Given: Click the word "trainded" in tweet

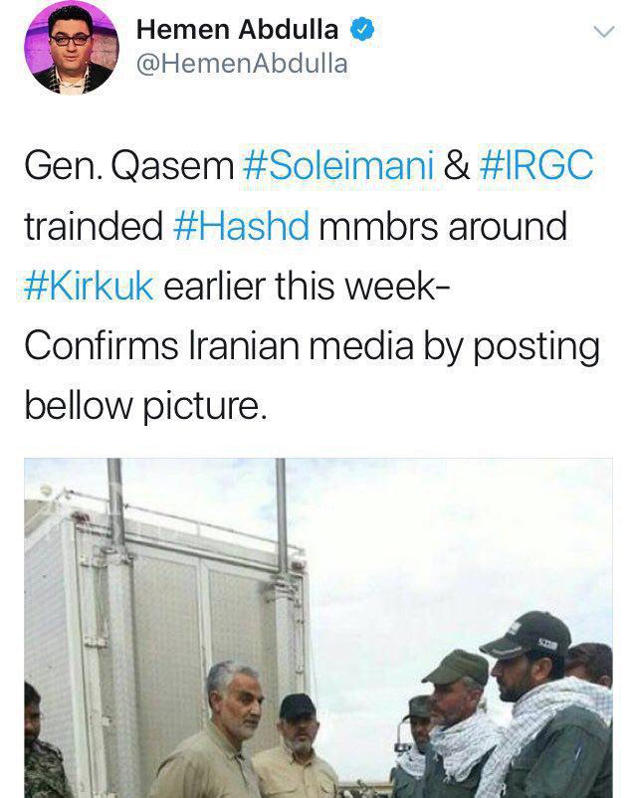Looking at the screenshot, I should point(94,226).
